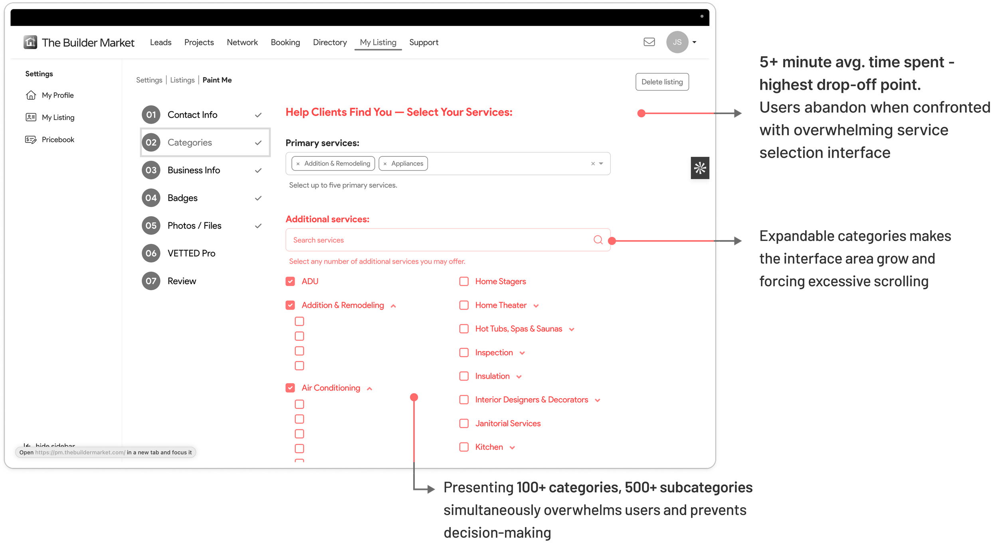Open the Leads nav tab
The height and width of the screenshot is (543, 998).
point(160,42)
